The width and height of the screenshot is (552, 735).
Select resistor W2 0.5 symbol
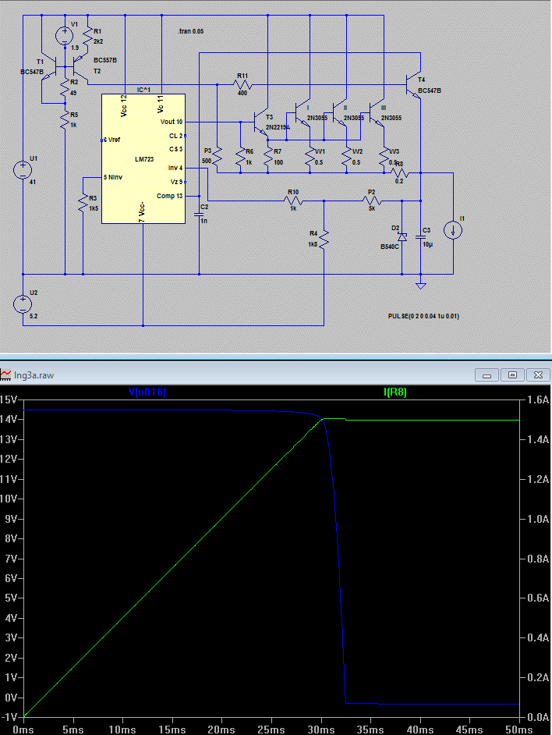347,157
